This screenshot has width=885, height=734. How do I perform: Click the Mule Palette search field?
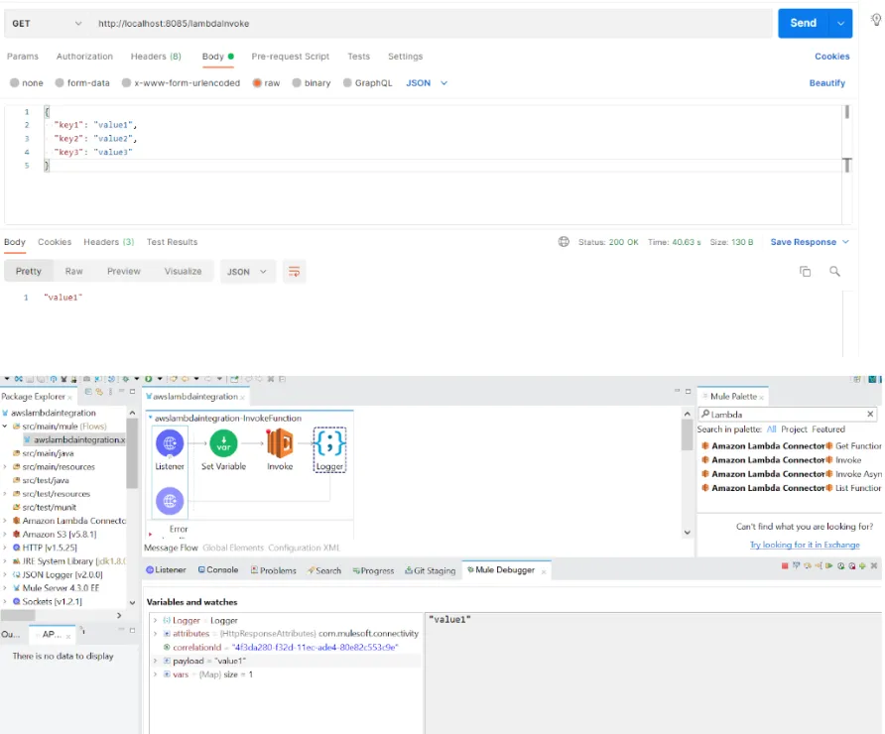[x=788, y=414]
